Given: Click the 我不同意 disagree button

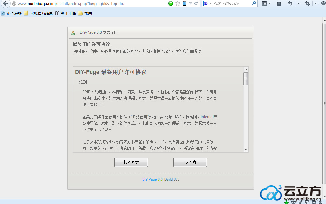Looking at the screenshot, I should 131,162.
